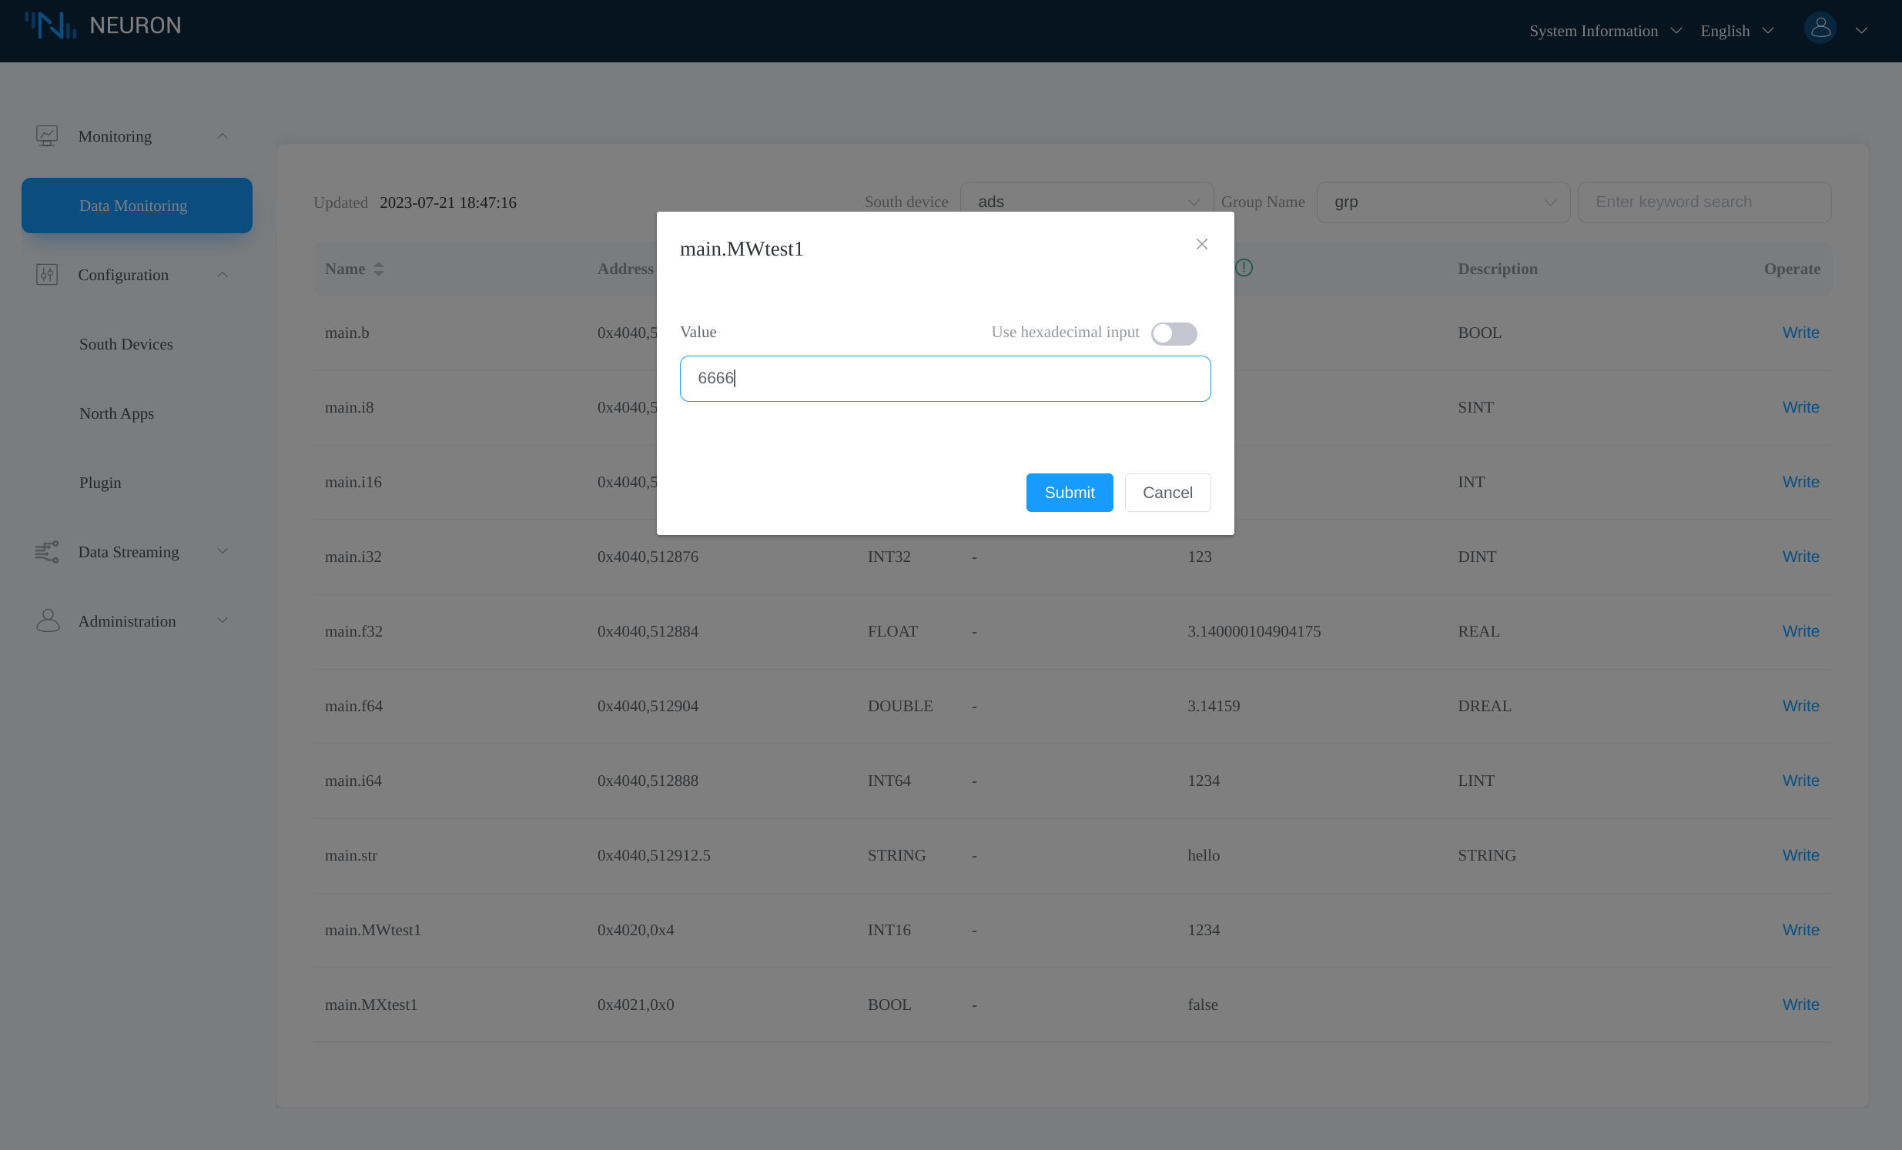The image size is (1902, 1150).
Task: Submit the main.MWtest1 value
Action: pyautogui.click(x=1069, y=492)
